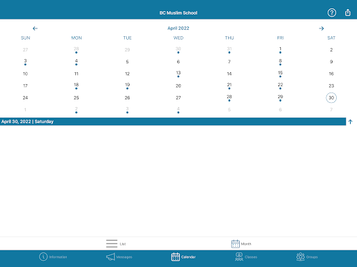Select April 25 date
357x267 pixels.
pyautogui.click(x=76, y=98)
